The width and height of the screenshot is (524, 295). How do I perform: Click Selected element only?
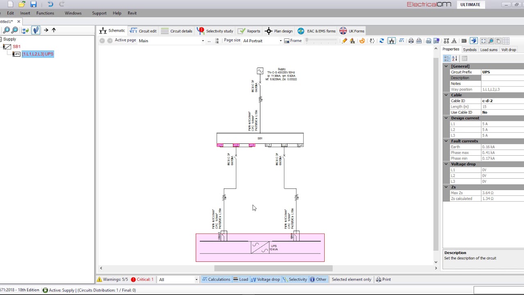[x=352, y=279]
